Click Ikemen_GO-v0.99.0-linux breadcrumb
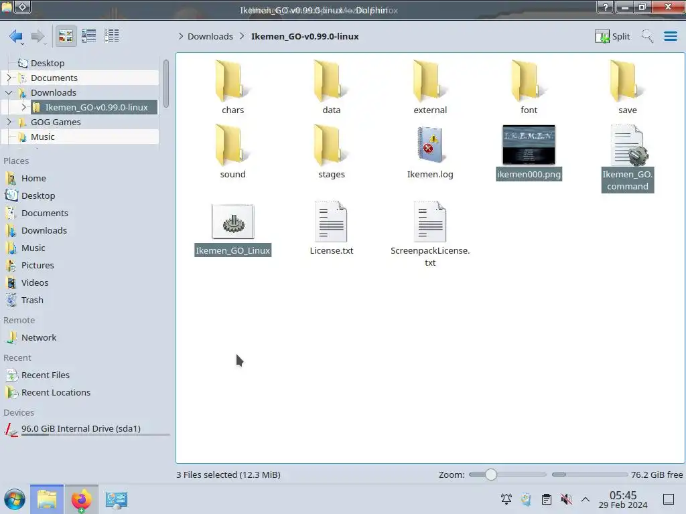Viewport: 686px width, 514px height. 305,36
